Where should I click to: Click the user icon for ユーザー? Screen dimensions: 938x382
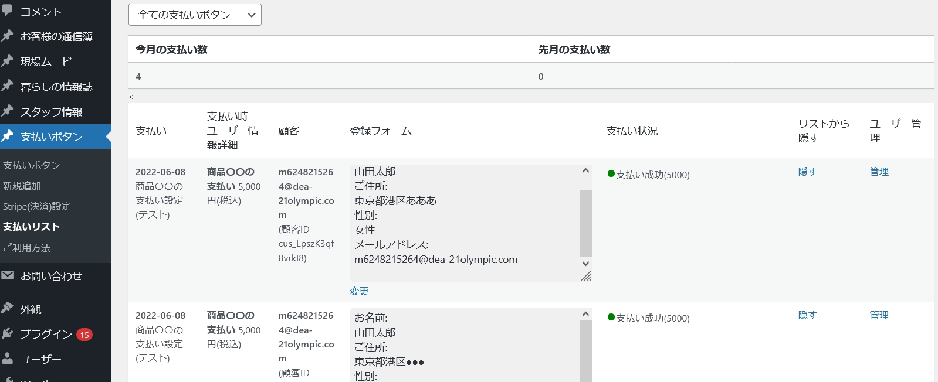point(8,359)
